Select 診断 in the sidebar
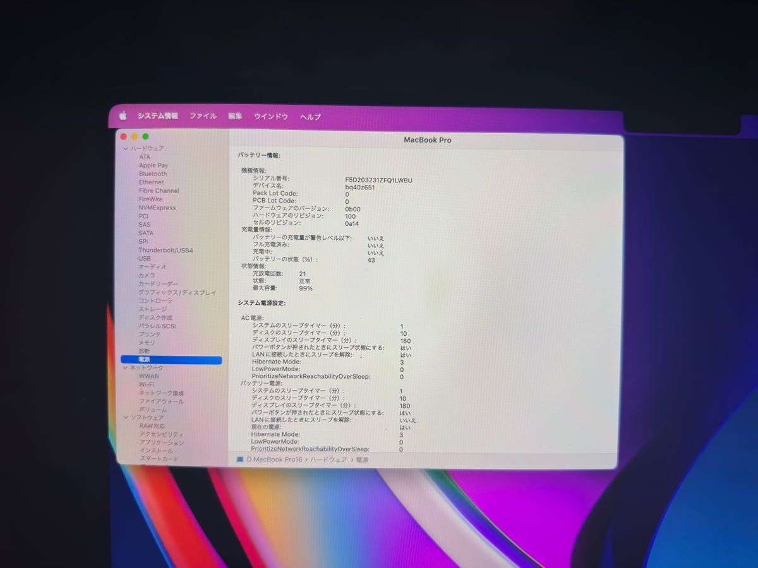Viewport: 758px width, 568px height. (145, 351)
